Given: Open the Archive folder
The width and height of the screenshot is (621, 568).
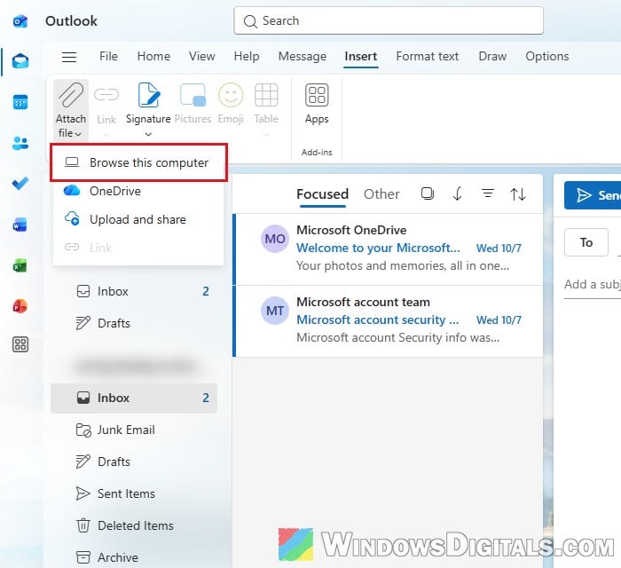Looking at the screenshot, I should click(135, 557).
